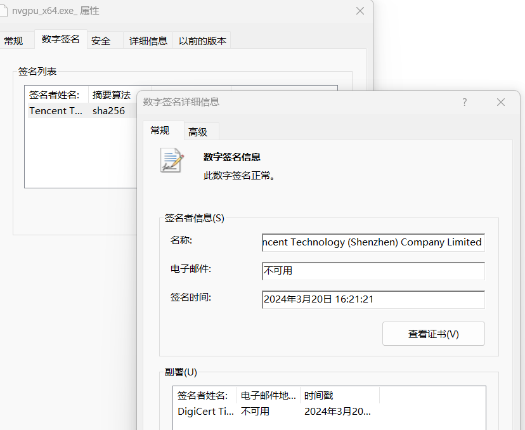Open the 以前的版本 tab
This screenshot has width=525, height=430.
click(x=202, y=40)
